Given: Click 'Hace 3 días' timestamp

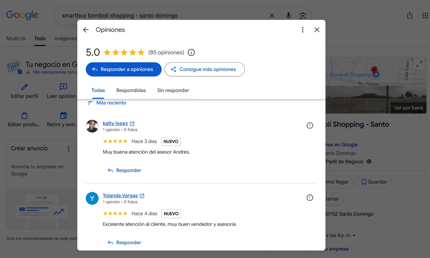Looking at the screenshot, I should pyautogui.click(x=144, y=141).
